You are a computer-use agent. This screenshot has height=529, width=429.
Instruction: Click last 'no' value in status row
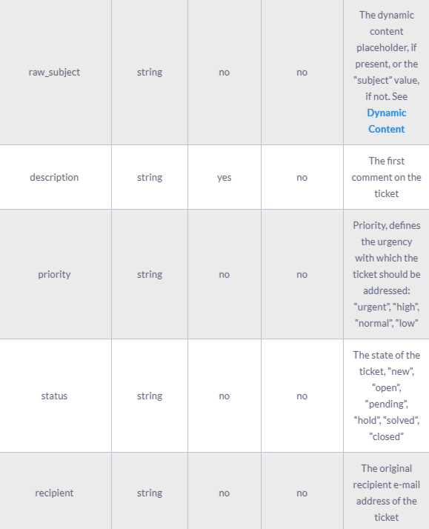[x=302, y=396]
